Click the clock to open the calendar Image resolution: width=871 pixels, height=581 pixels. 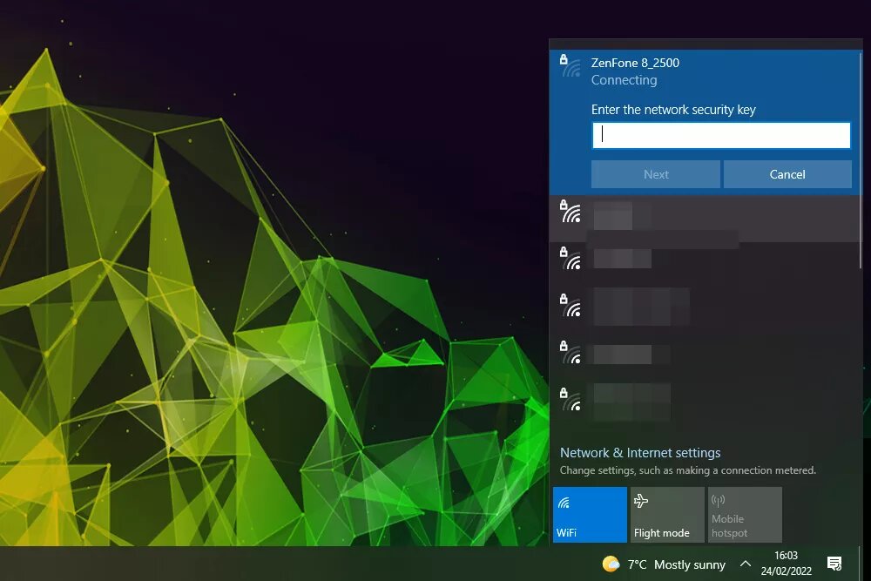[x=787, y=564]
